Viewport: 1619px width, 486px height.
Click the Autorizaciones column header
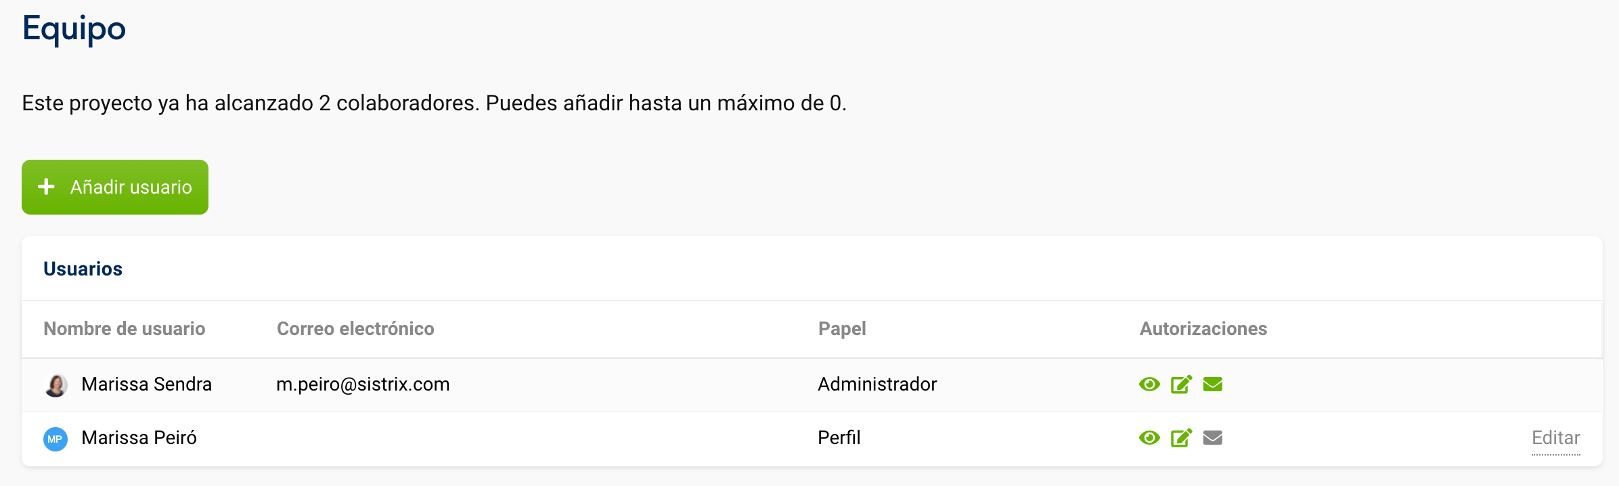1203,329
